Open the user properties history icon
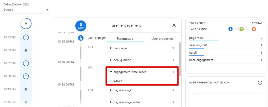Viewport: 268px width, 107px height. [260, 83]
